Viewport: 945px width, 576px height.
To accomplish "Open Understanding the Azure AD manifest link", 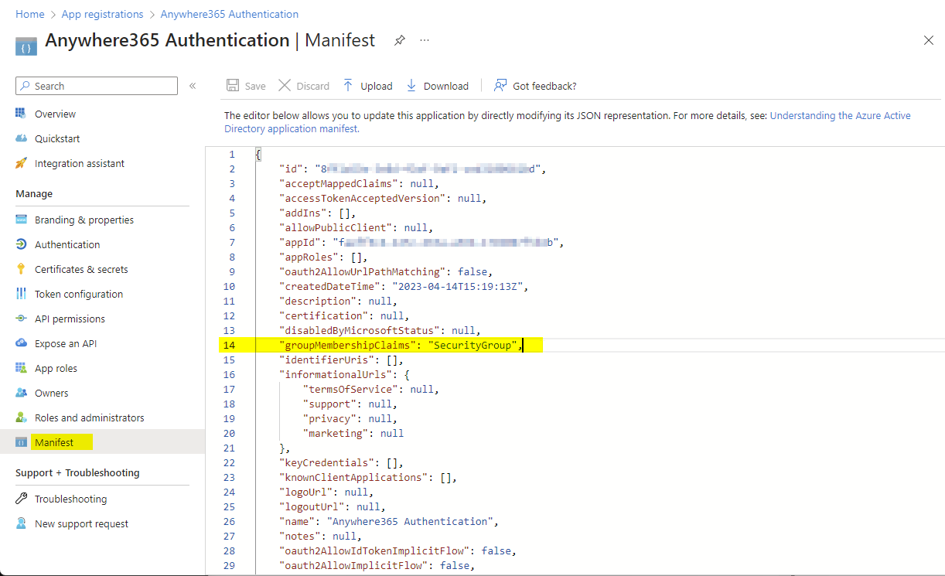I will tap(840, 115).
